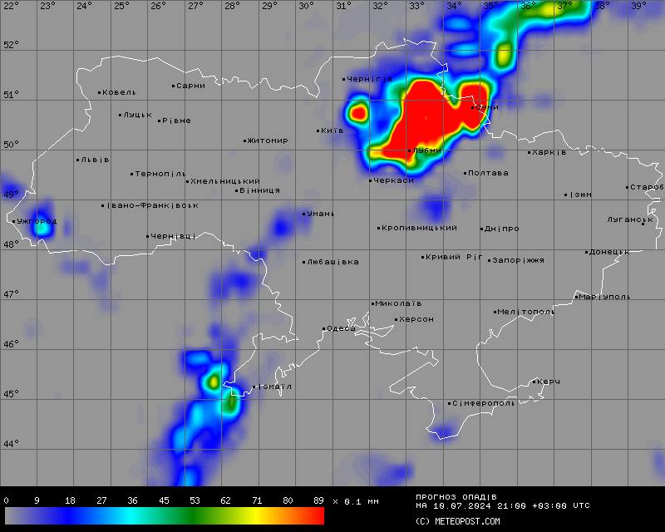Click the Київ city marker
This screenshot has height=532, width=665.
(x=318, y=131)
